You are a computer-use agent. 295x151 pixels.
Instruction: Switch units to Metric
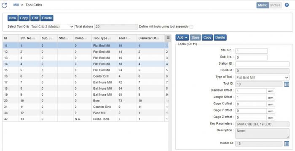(x=263, y=5)
